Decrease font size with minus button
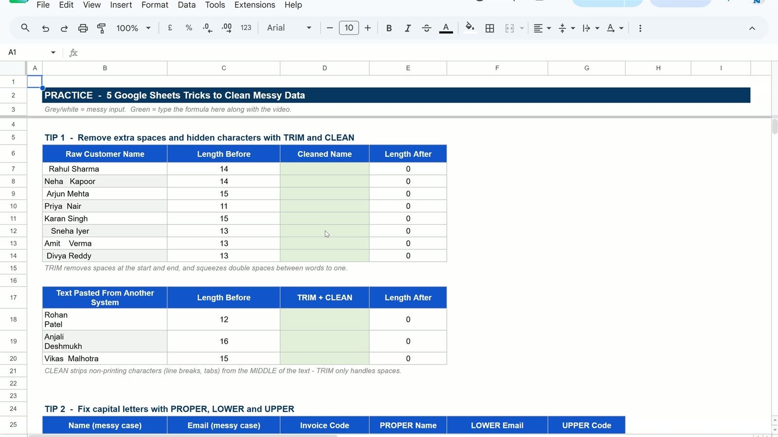778x437 pixels. pyautogui.click(x=330, y=28)
